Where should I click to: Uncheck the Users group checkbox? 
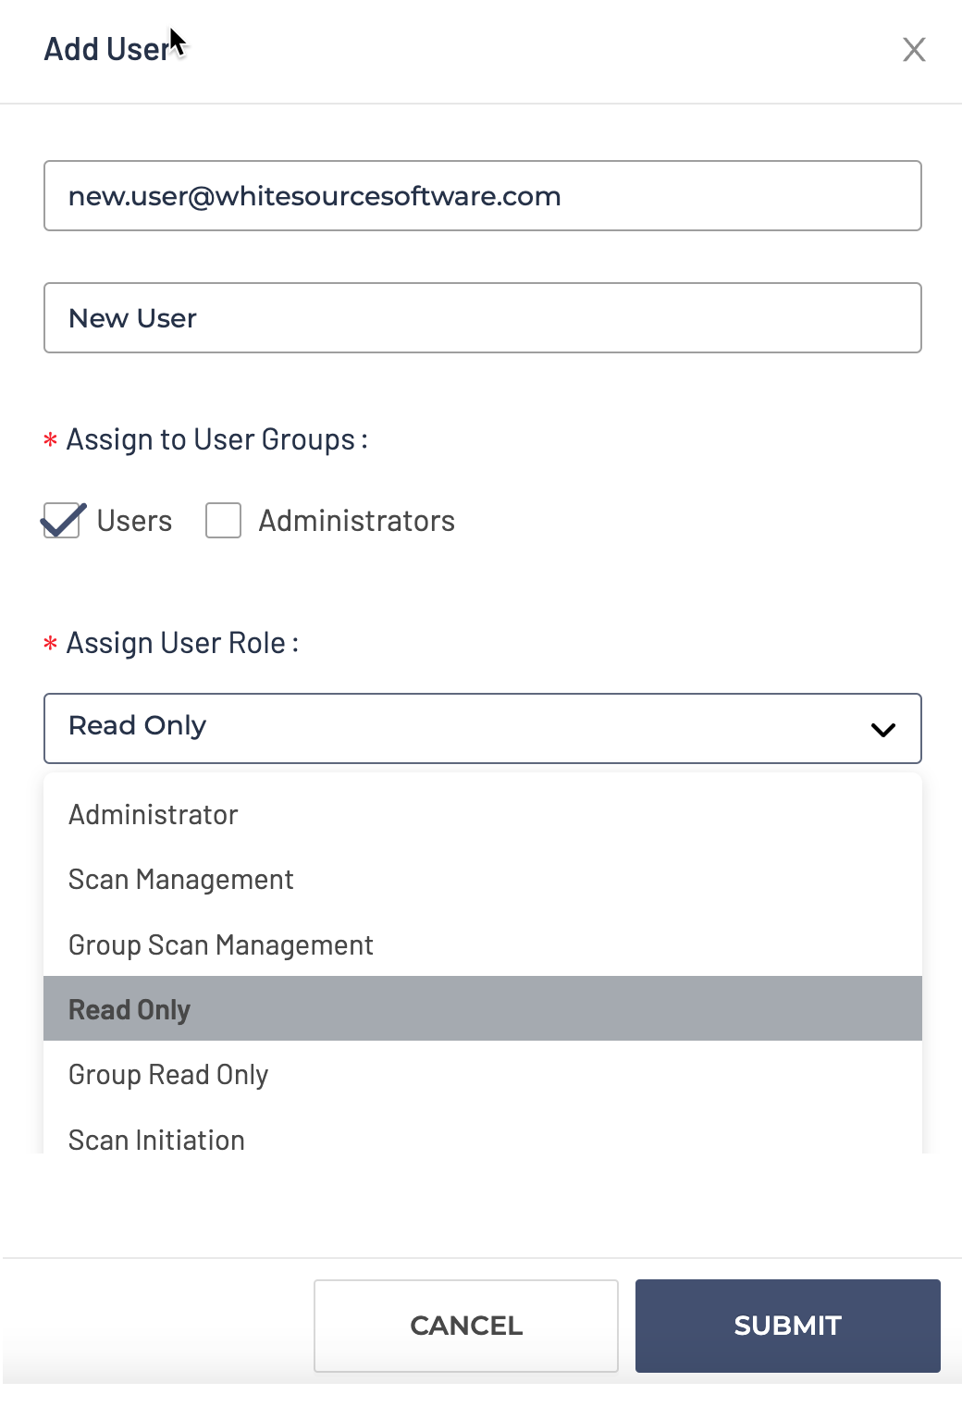click(62, 521)
